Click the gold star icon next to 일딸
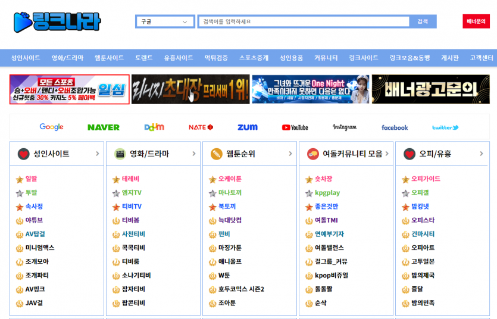Image resolution: width=497 pixels, height=319 pixels. (20, 180)
